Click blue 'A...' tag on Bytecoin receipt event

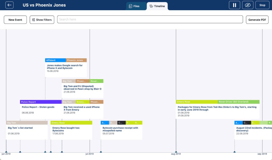[105, 123]
